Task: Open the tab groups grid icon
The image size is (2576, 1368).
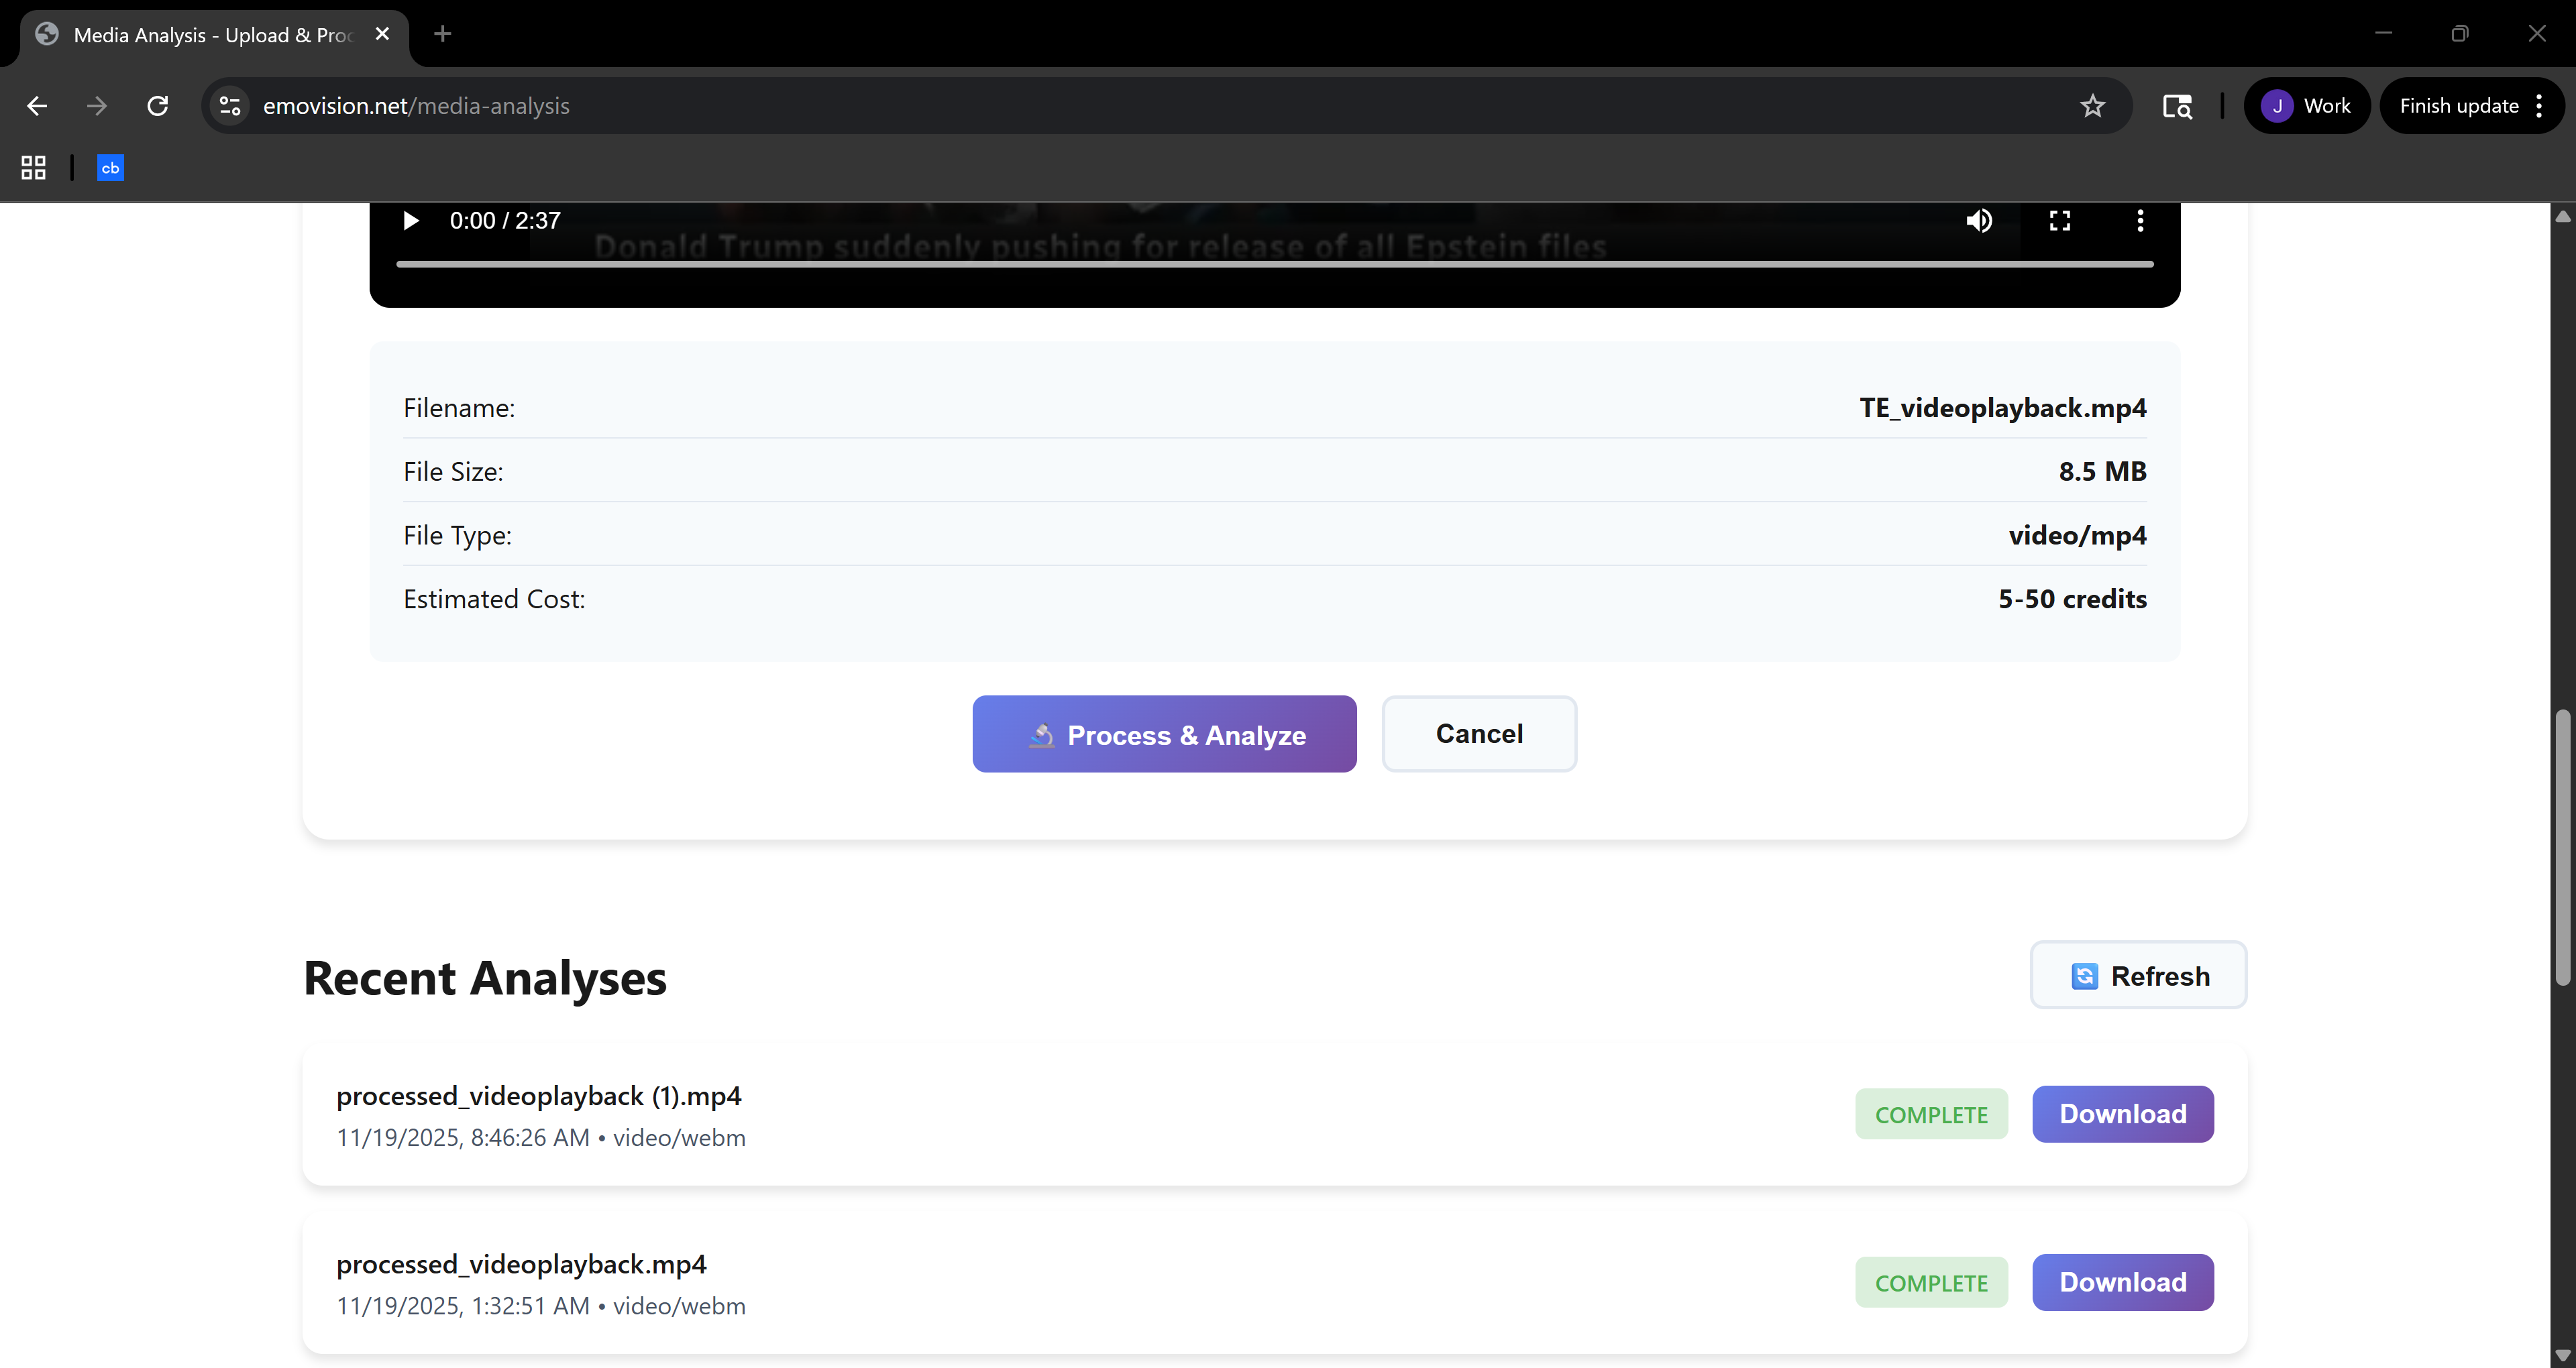Action: (32, 167)
